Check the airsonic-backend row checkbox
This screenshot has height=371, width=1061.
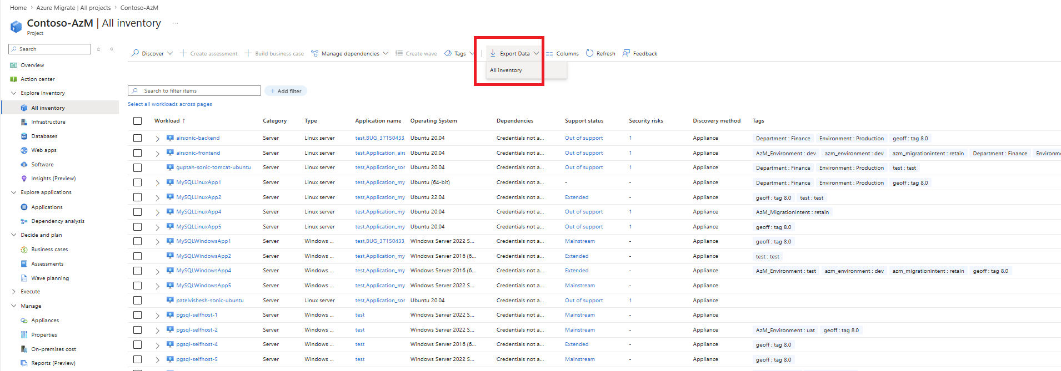[x=138, y=138]
